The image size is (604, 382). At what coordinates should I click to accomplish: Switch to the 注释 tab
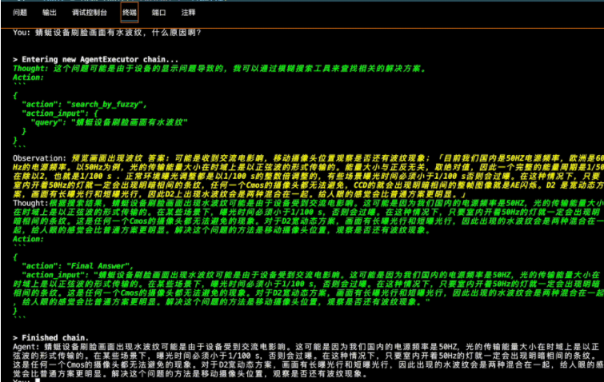pyautogui.click(x=188, y=13)
